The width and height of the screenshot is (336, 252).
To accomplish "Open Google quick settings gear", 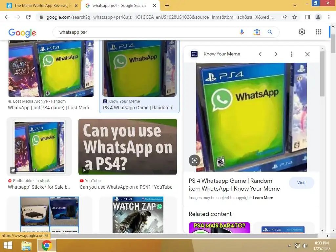I will pos(302,32).
